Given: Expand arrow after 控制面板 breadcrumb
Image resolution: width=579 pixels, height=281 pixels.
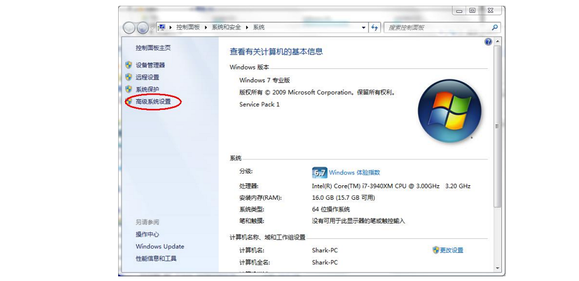Looking at the screenshot, I should [207, 27].
